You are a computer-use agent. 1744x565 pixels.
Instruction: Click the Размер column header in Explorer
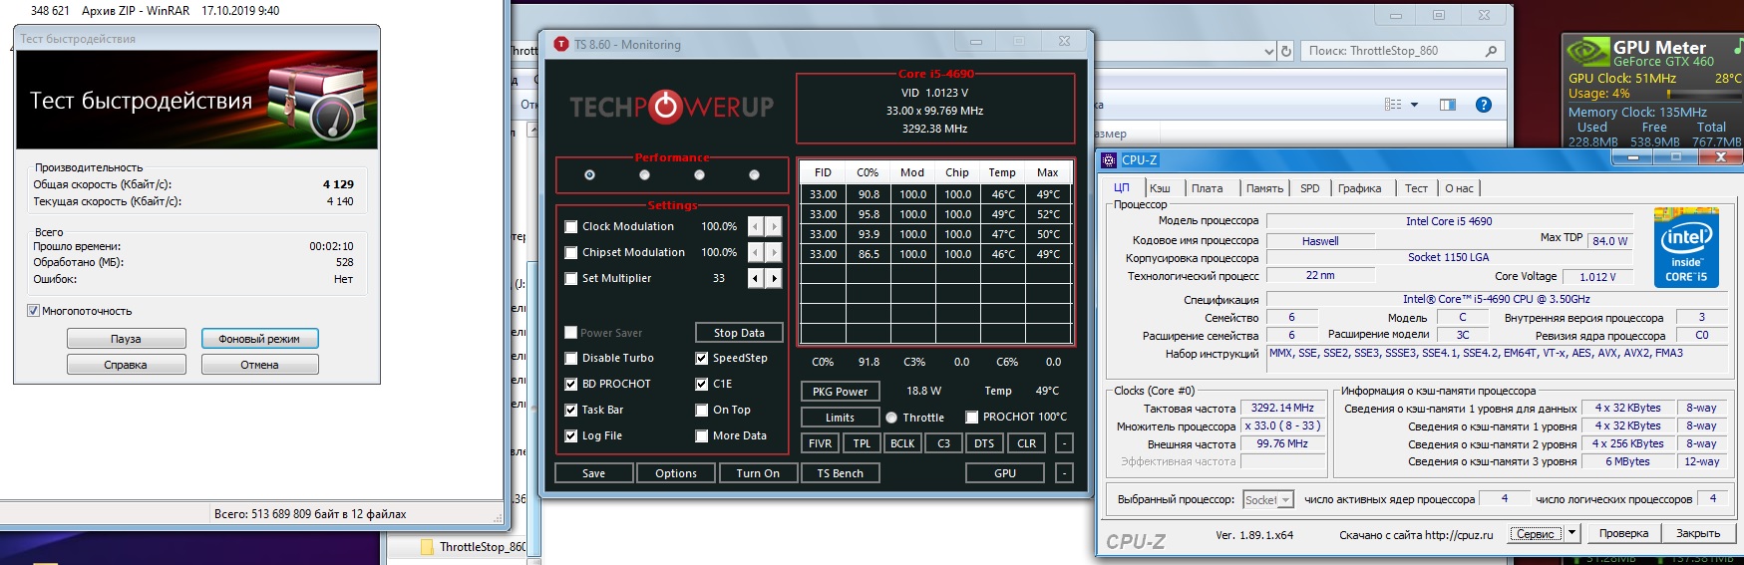[1111, 134]
